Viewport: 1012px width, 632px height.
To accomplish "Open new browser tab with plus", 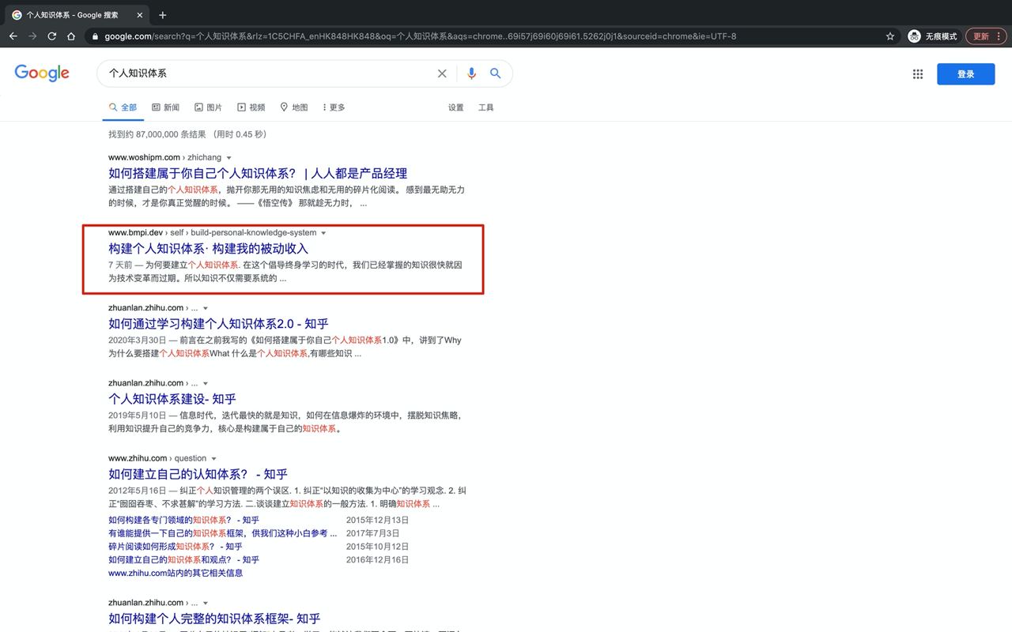I will (163, 15).
